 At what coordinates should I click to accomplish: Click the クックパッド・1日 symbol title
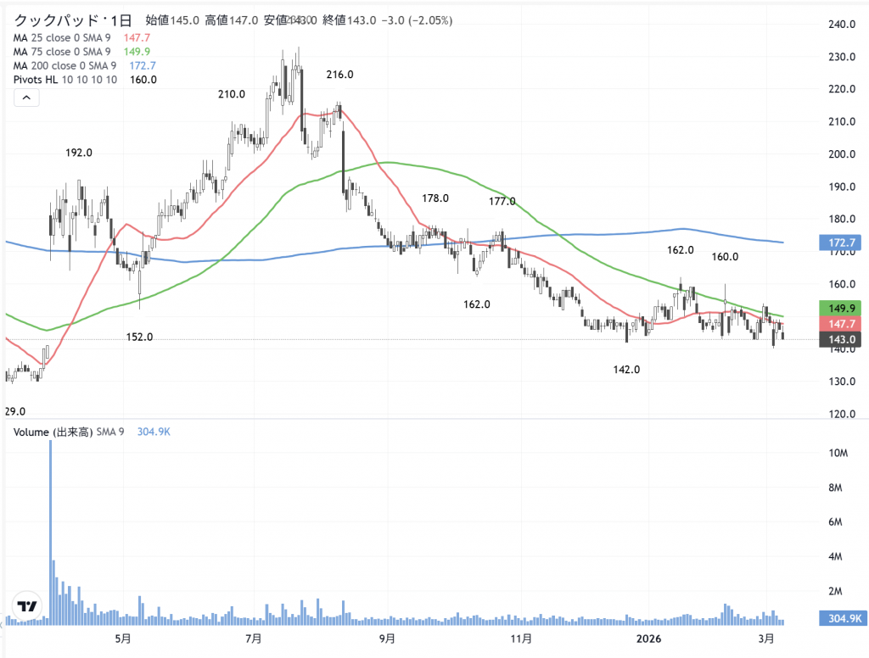click(x=73, y=20)
